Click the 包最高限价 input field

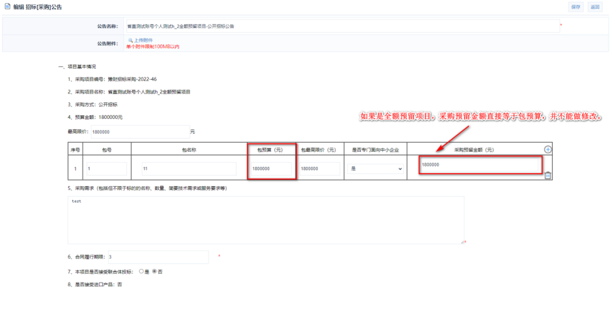click(319, 169)
